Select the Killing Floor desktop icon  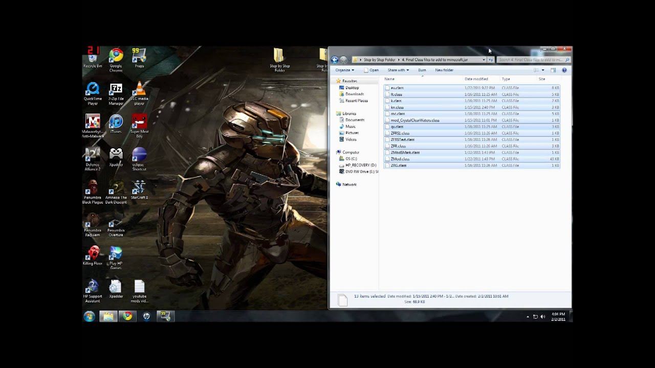point(93,256)
